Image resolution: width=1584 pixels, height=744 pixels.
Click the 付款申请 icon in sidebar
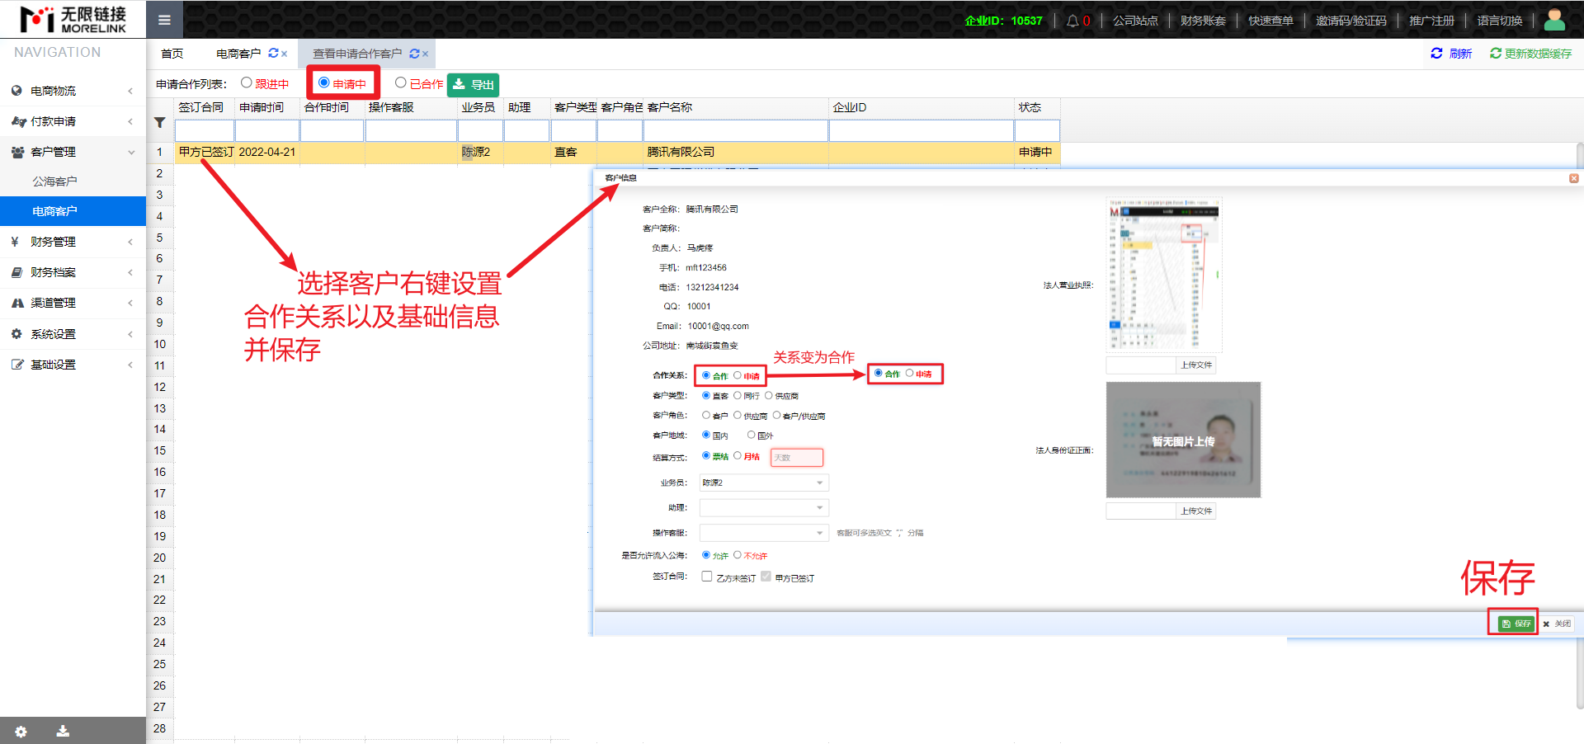click(18, 121)
